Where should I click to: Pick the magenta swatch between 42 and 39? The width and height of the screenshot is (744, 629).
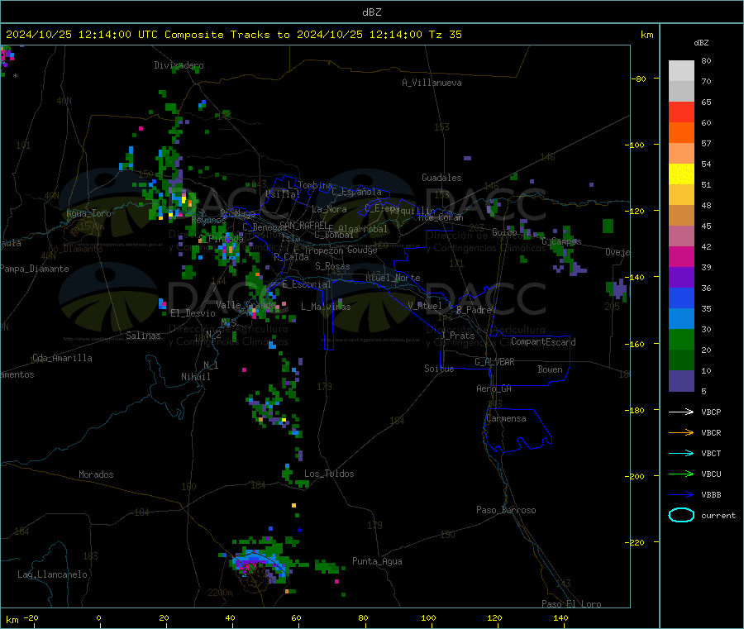point(681,256)
